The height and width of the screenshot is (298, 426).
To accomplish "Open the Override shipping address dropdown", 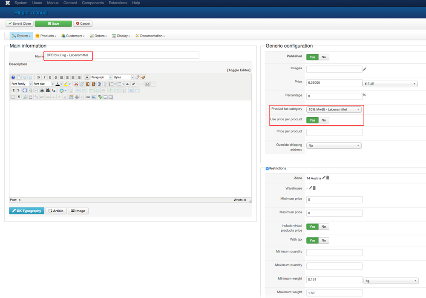I will (x=334, y=145).
